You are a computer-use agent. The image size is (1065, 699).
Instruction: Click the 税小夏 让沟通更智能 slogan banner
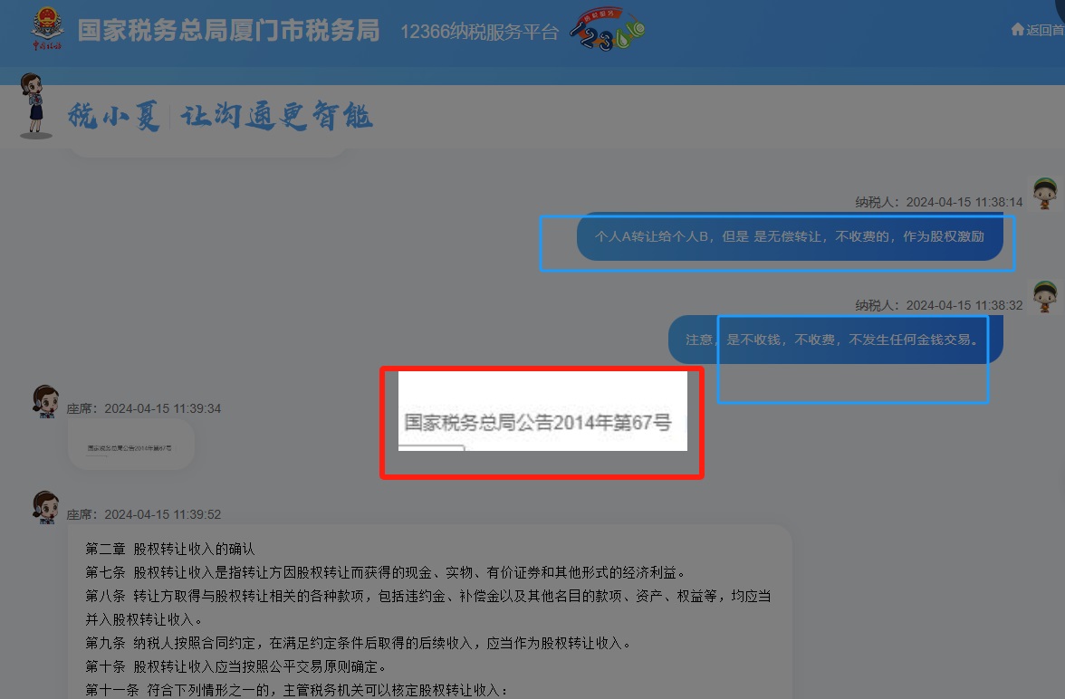[x=220, y=117]
